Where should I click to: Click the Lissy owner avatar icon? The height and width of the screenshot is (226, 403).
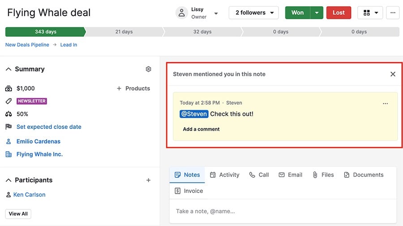pos(182,13)
